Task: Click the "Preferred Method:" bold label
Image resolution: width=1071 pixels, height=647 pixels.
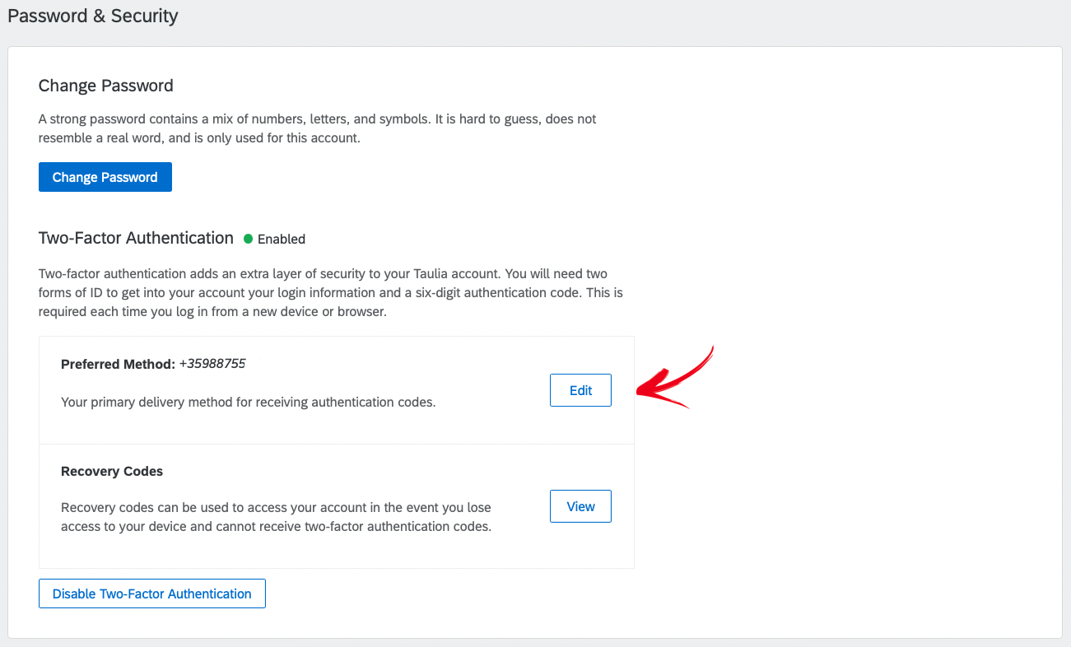Action: point(118,363)
